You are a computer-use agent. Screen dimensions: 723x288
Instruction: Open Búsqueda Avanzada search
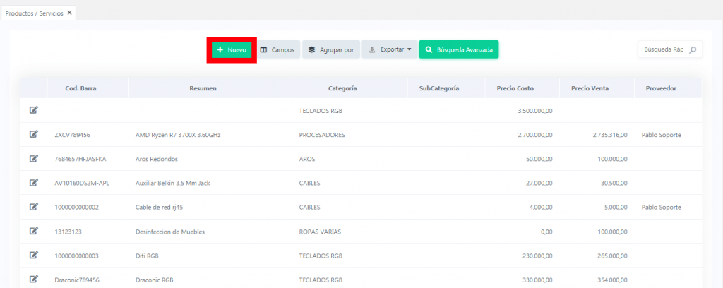(458, 49)
